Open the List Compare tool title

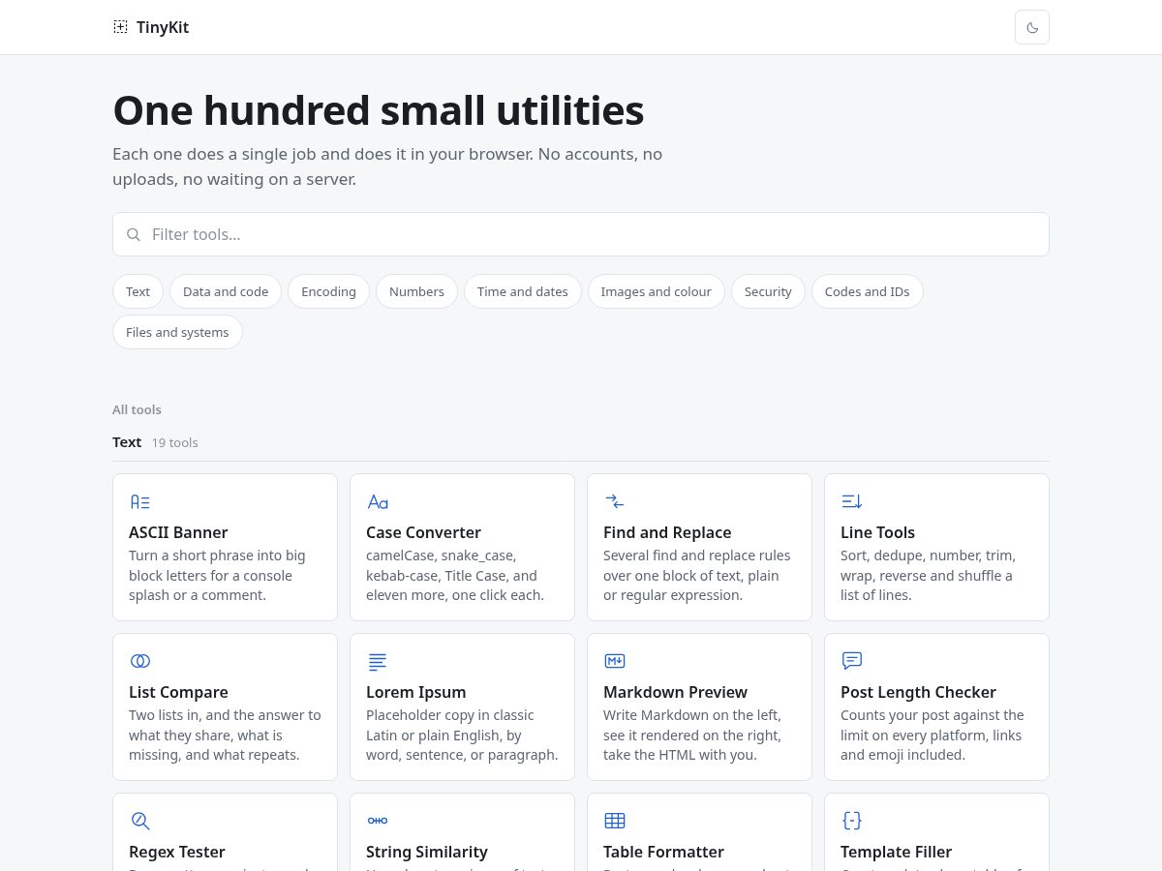pyautogui.click(x=178, y=692)
